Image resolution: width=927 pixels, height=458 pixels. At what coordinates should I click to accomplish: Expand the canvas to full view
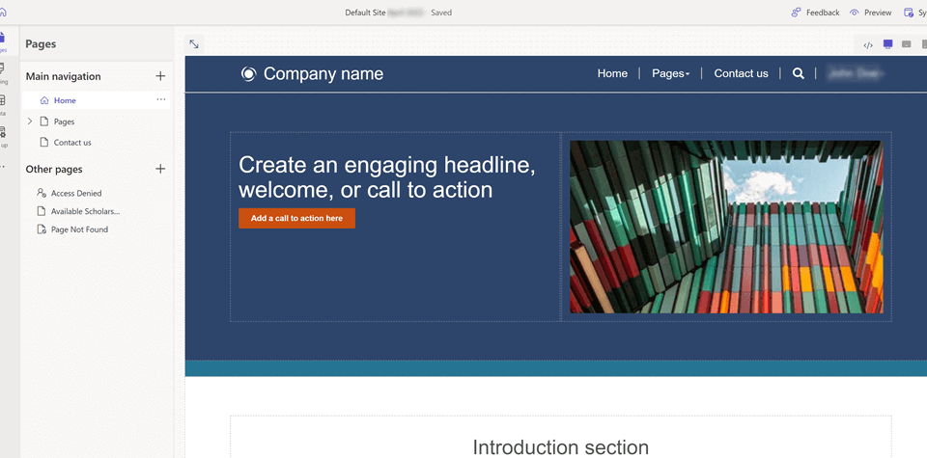pos(194,44)
